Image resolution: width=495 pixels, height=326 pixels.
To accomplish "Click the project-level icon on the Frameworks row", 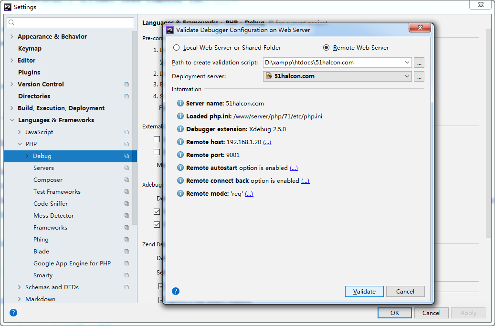I will [x=126, y=228].
